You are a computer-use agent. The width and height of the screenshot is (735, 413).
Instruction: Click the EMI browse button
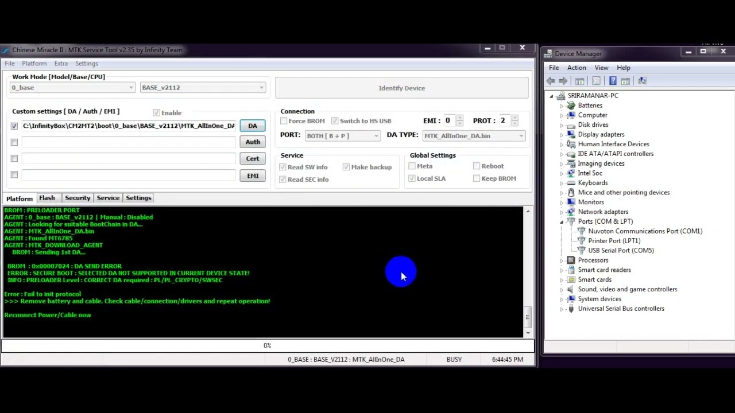(x=253, y=176)
